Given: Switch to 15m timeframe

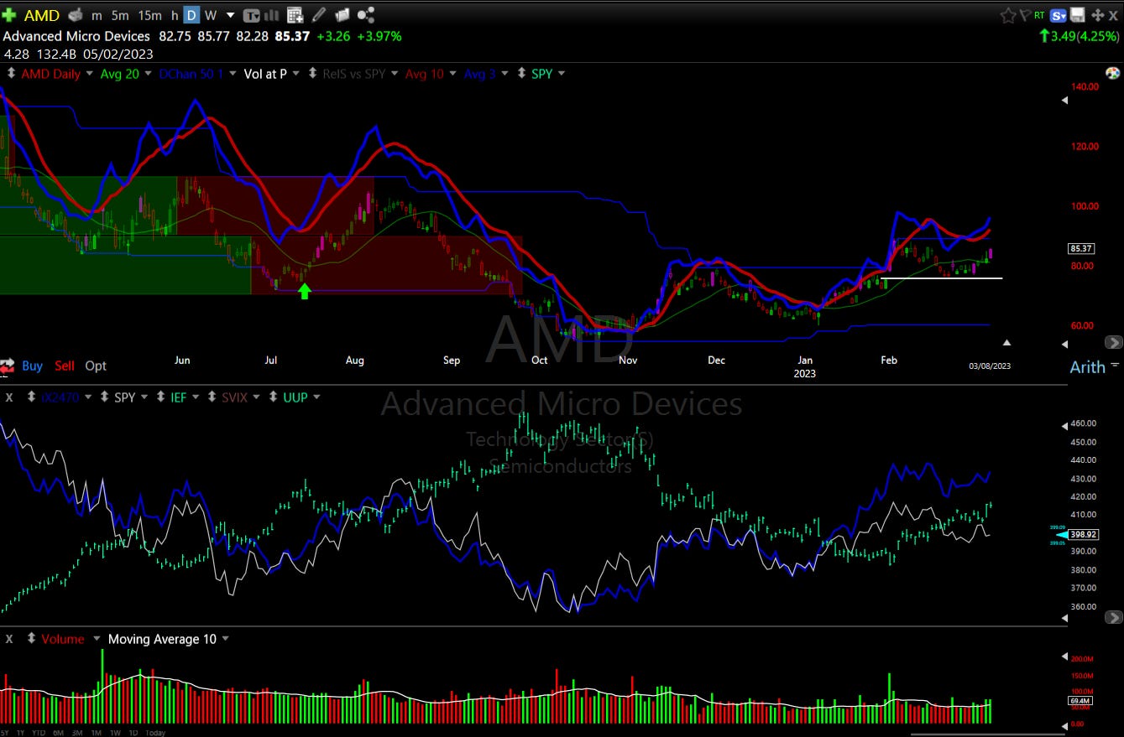Looking at the screenshot, I should (x=149, y=15).
